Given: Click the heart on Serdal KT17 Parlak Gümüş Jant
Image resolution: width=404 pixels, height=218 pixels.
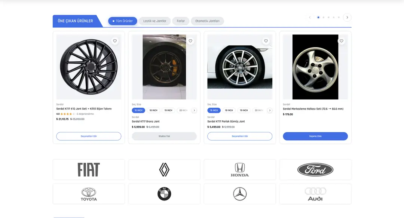Looking at the screenshot, I should [x=266, y=41].
